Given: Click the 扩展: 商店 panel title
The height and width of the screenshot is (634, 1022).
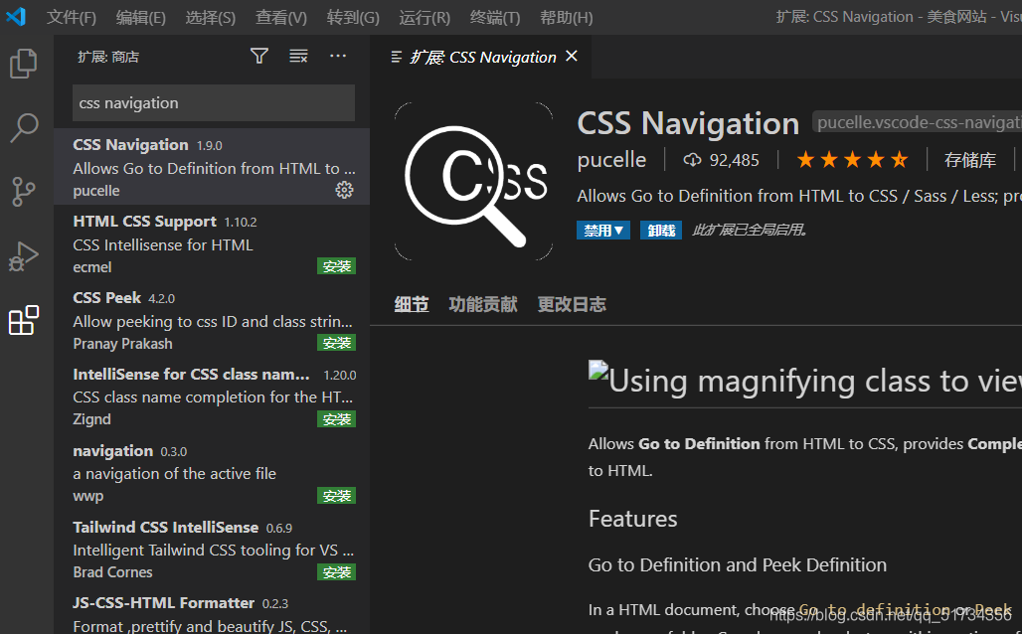Looking at the screenshot, I should [108, 57].
